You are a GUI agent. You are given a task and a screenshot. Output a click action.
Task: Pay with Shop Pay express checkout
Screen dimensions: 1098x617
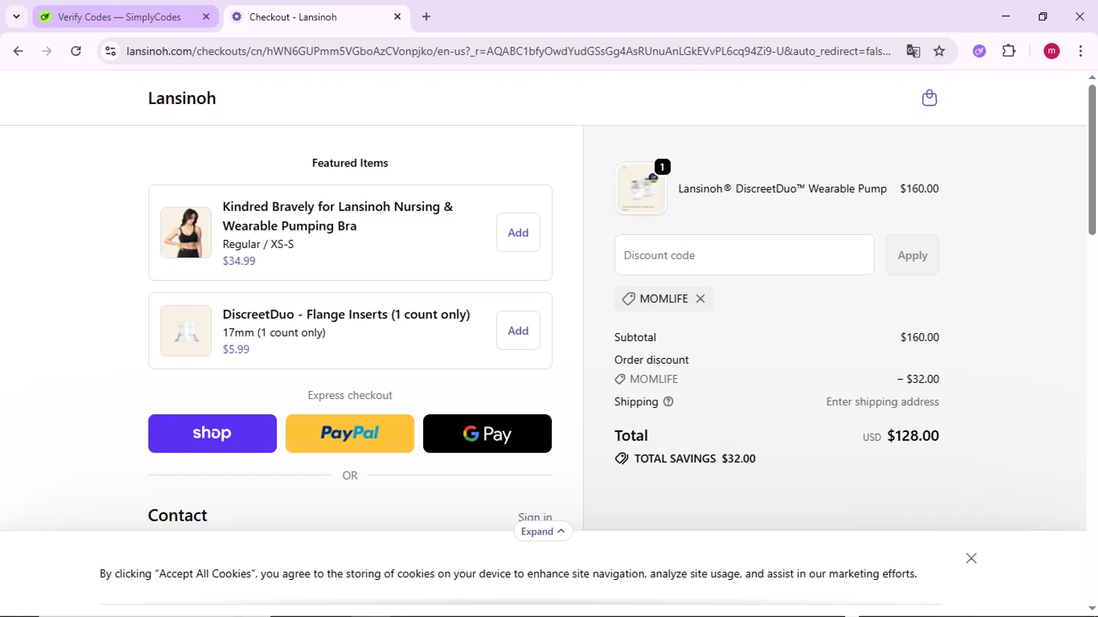212,433
